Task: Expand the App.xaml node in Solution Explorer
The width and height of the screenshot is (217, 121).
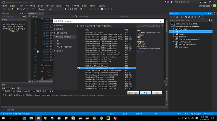Action: click(x=173, y=37)
